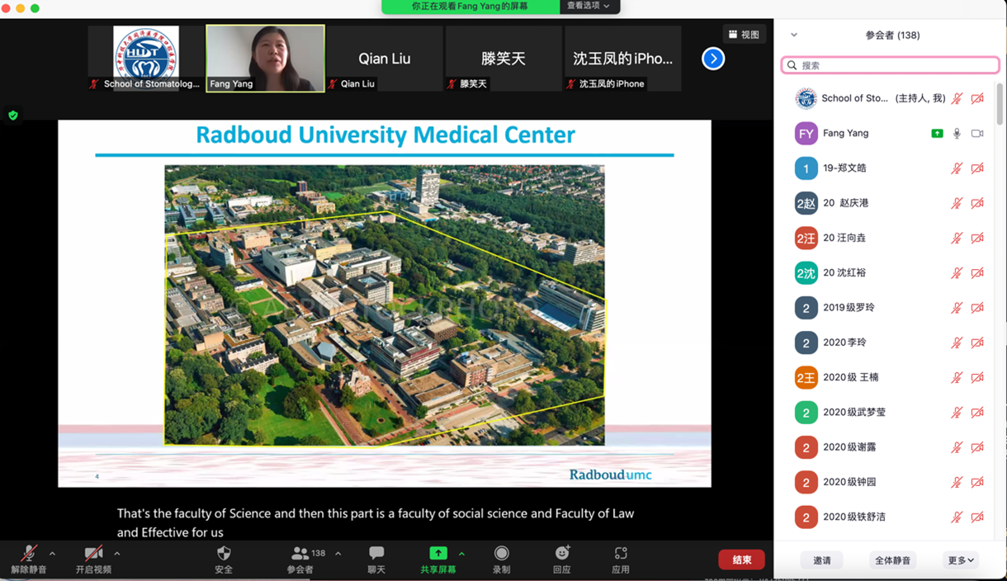
Task: Click muted mic icon for School of Sto… host
Action: pos(957,98)
